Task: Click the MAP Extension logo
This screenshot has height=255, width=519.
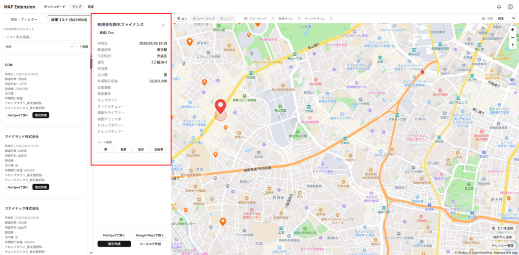Action: 20,7
